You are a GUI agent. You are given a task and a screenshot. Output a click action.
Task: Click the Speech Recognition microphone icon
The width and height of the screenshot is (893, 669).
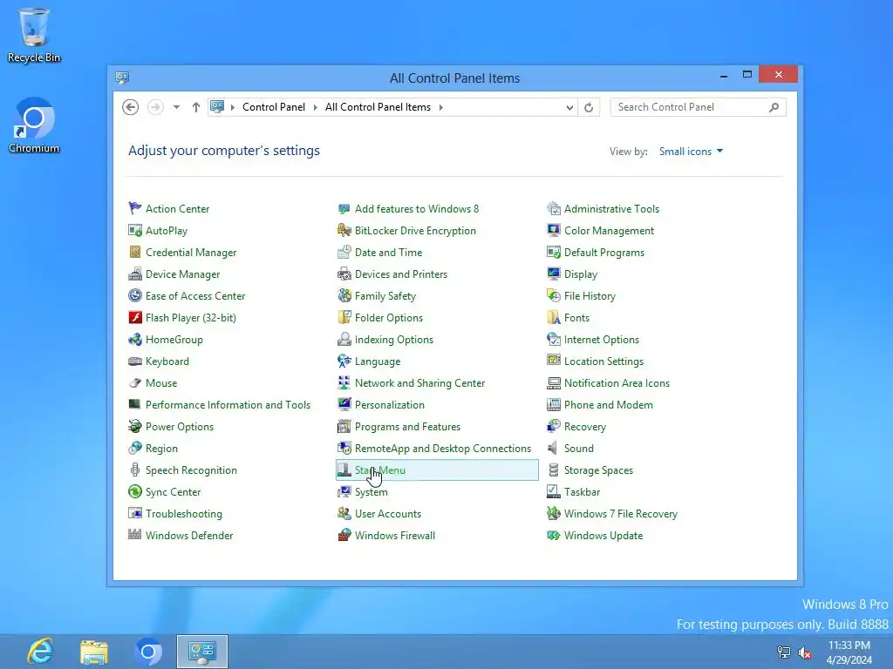[x=135, y=470]
